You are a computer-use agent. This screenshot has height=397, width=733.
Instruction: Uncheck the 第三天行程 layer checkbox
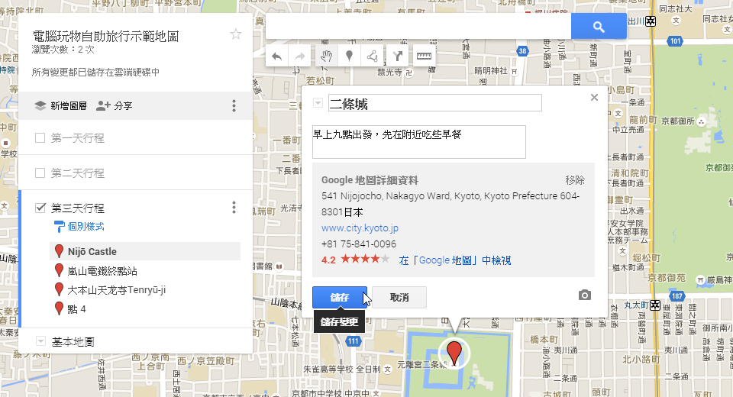[40, 208]
